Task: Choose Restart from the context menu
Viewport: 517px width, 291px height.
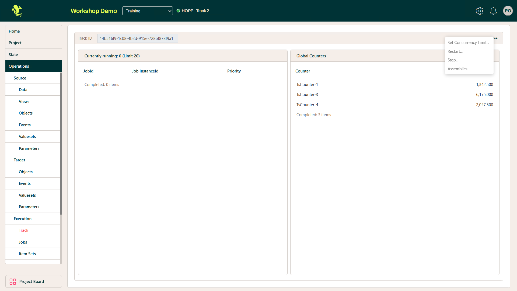Action: click(x=455, y=51)
